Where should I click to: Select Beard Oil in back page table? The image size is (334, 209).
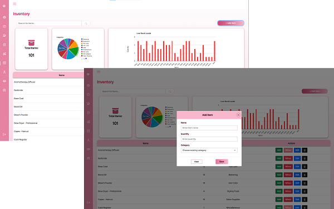pyautogui.click(x=18, y=106)
